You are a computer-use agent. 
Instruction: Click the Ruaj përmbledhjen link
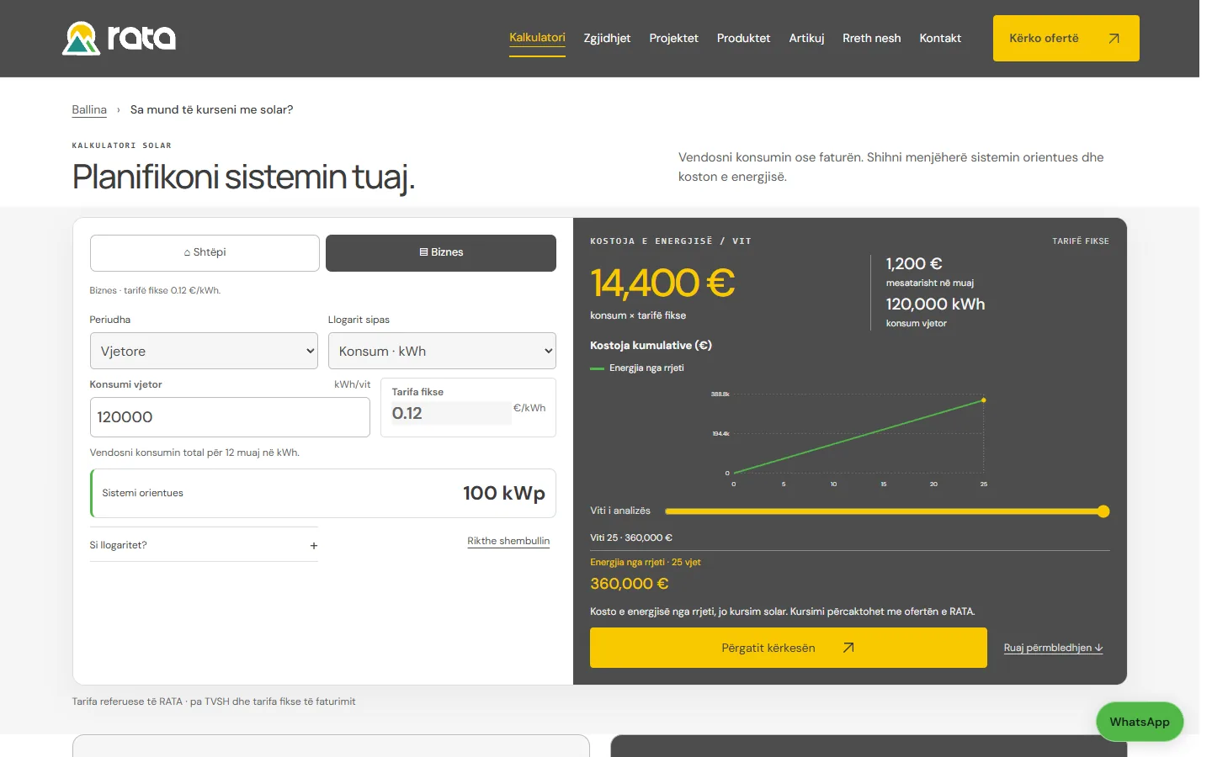tap(1053, 648)
